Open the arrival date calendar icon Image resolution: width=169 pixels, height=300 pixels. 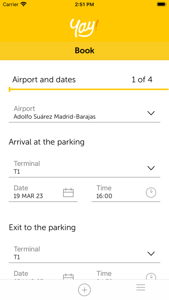tap(68, 193)
